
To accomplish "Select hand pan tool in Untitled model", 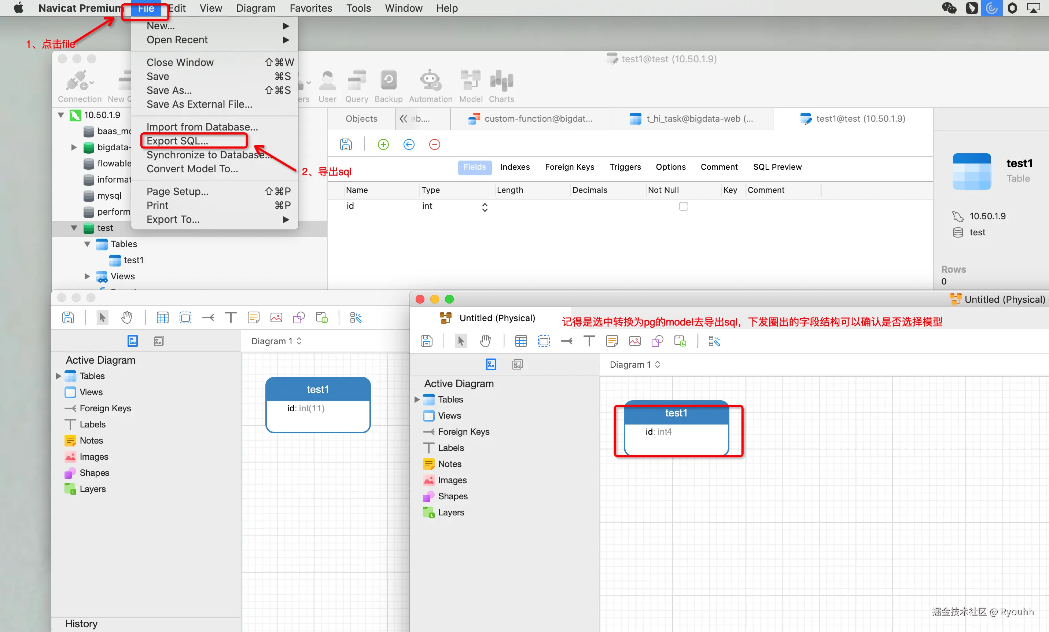I will click(485, 341).
